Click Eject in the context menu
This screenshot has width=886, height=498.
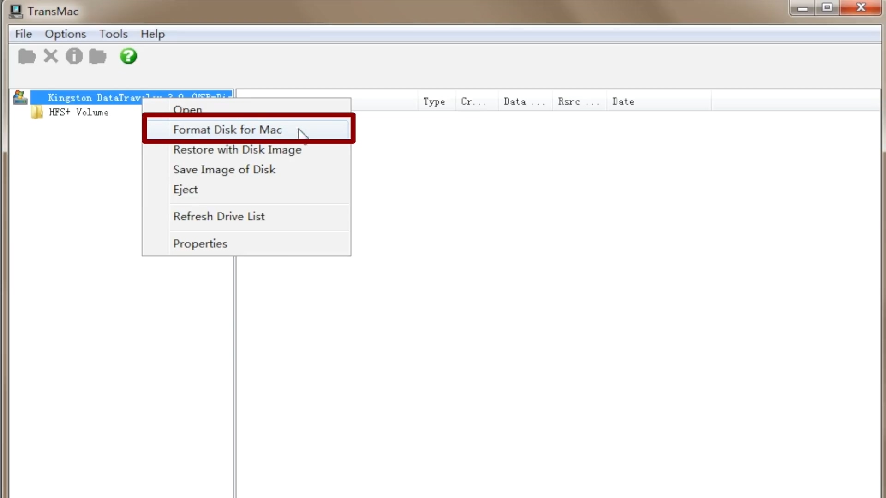coord(185,190)
